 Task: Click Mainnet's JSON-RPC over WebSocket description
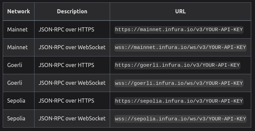click(72, 47)
